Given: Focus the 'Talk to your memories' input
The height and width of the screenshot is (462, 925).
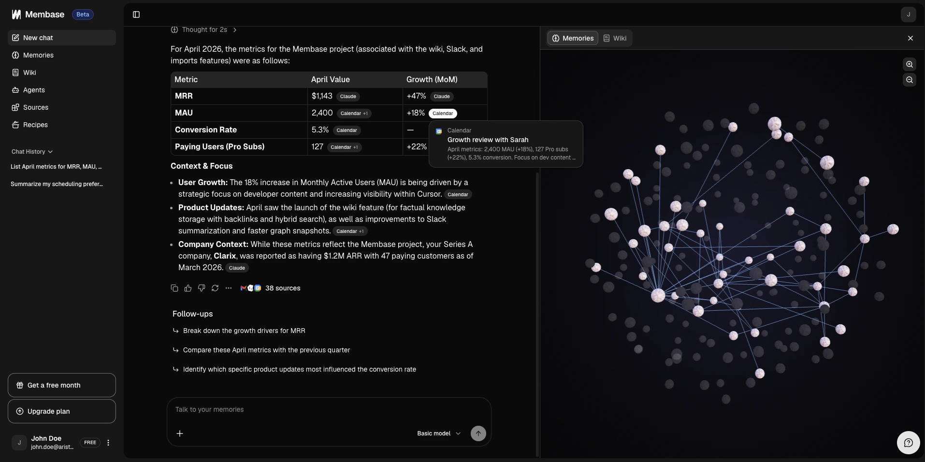Looking at the screenshot, I should pyautogui.click(x=329, y=409).
